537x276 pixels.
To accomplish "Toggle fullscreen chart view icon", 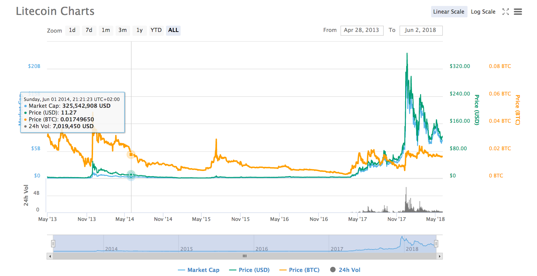I will [506, 12].
